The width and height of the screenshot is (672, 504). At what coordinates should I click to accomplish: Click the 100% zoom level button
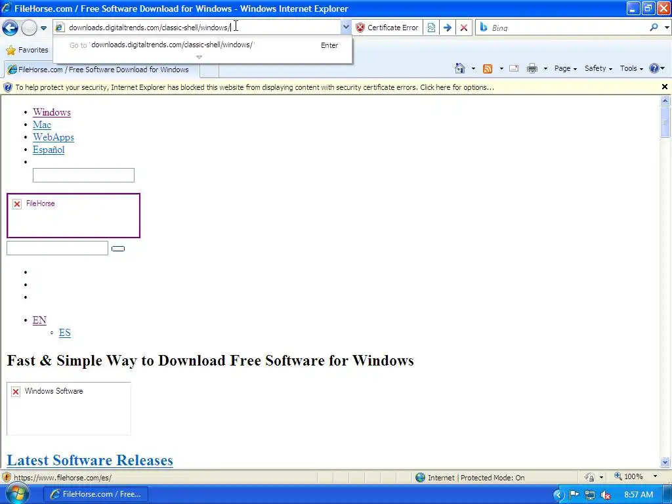coord(628,476)
